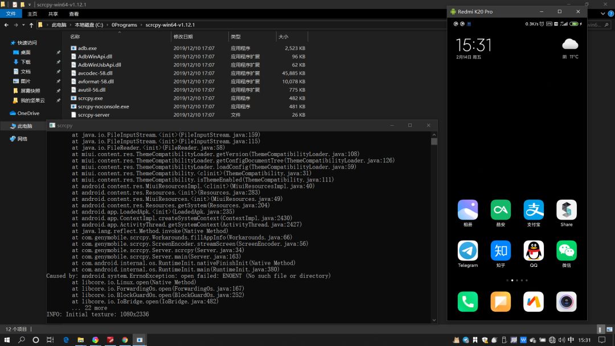Select avcodec-58.dll file
The width and height of the screenshot is (615, 346).
[x=95, y=73]
